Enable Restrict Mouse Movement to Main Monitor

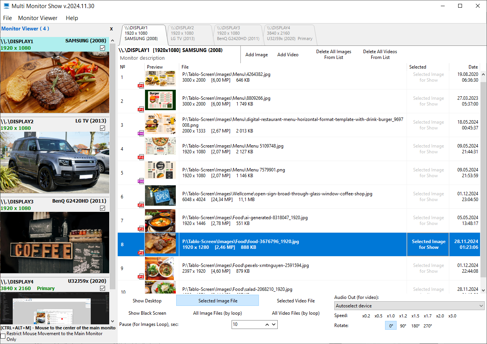pos(3,336)
